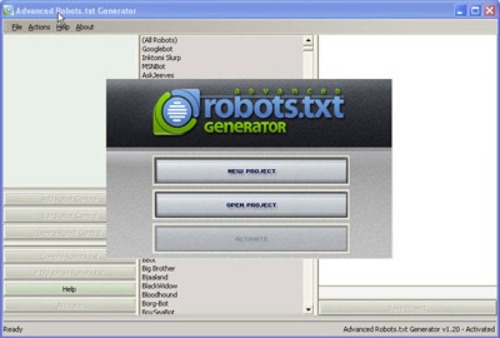Maximize the Advanced Robots.txt Generator window
This screenshot has width=500, height=338.
[475, 11]
